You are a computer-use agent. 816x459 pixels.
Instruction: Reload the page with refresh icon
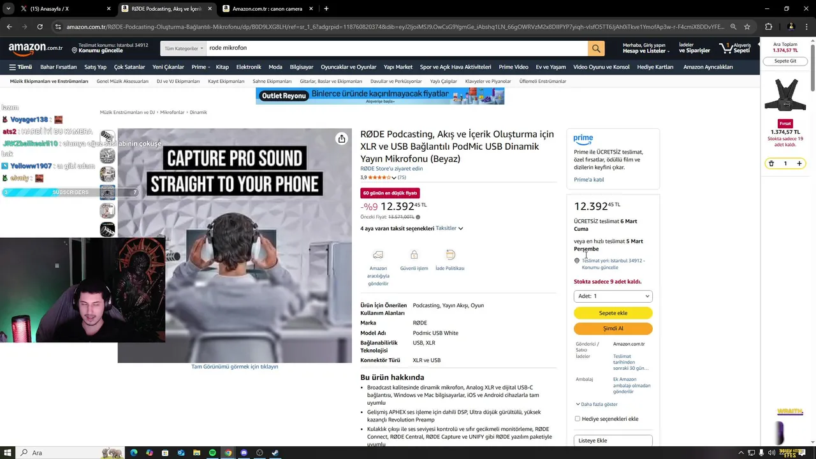(40, 27)
